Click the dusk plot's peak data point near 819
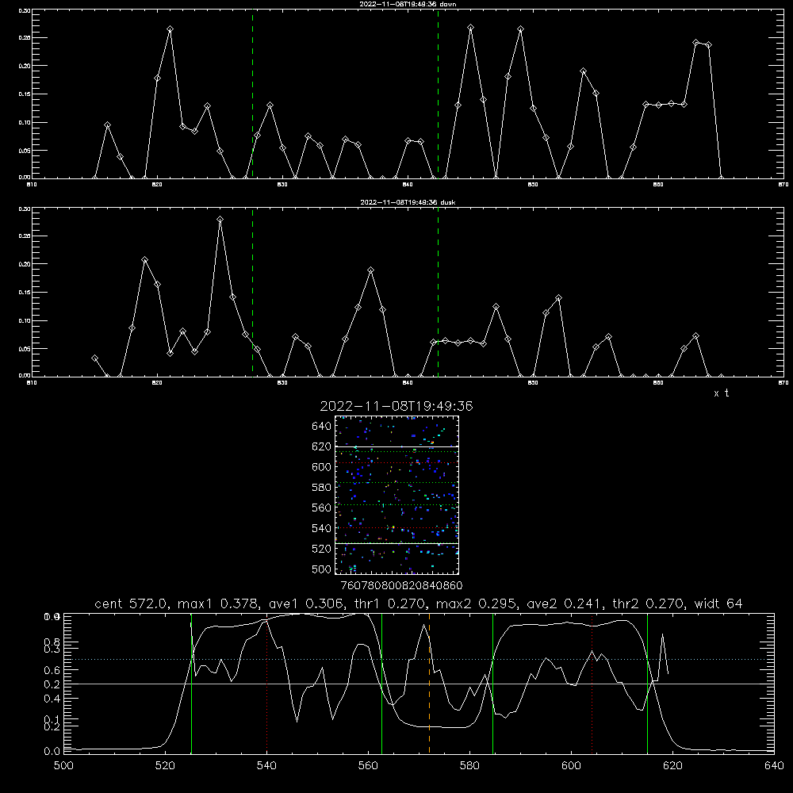Image resolution: width=793 pixels, height=793 pixels. click(x=145, y=260)
